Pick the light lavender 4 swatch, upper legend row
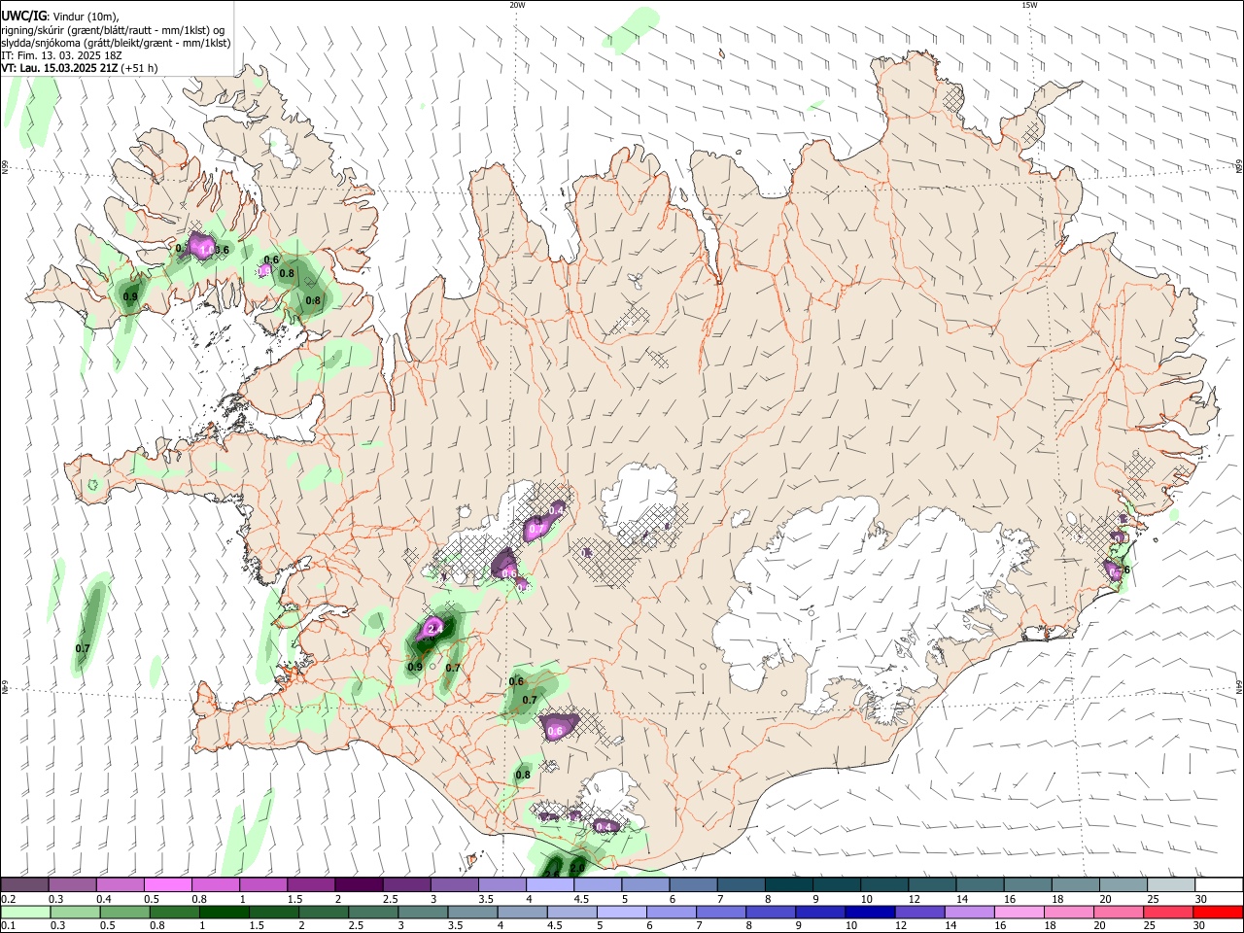Image resolution: width=1244 pixels, height=933 pixels. point(550,884)
